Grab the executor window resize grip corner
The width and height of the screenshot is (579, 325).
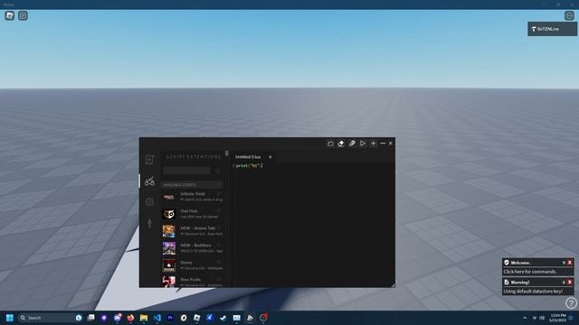(x=393, y=285)
